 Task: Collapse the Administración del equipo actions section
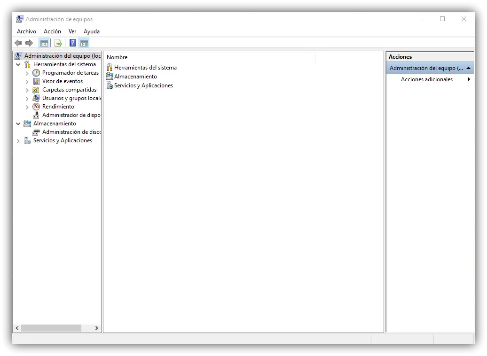pyautogui.click(x=468, y=68)
